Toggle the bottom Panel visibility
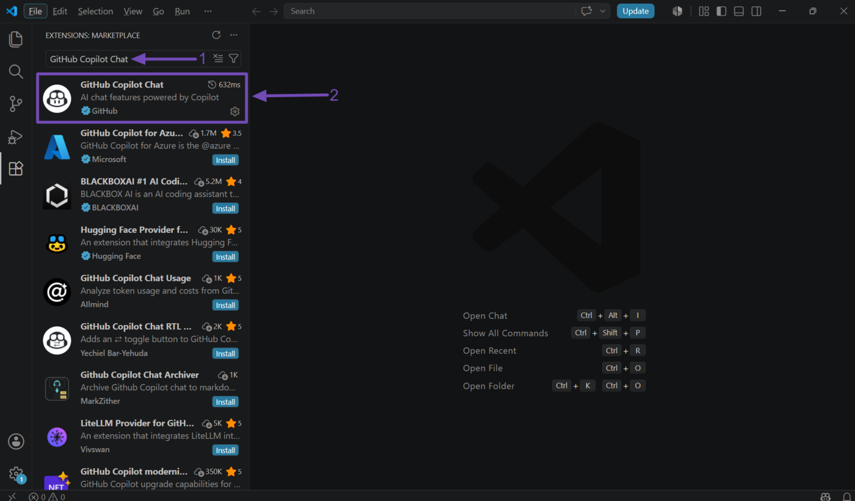 coord(739,12)
